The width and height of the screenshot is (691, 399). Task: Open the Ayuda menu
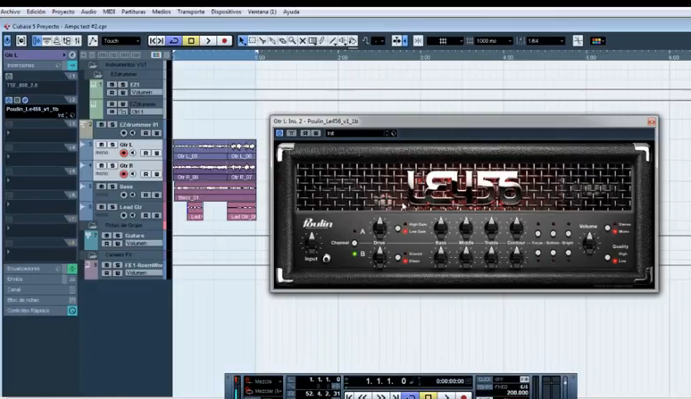click(291, 12)
